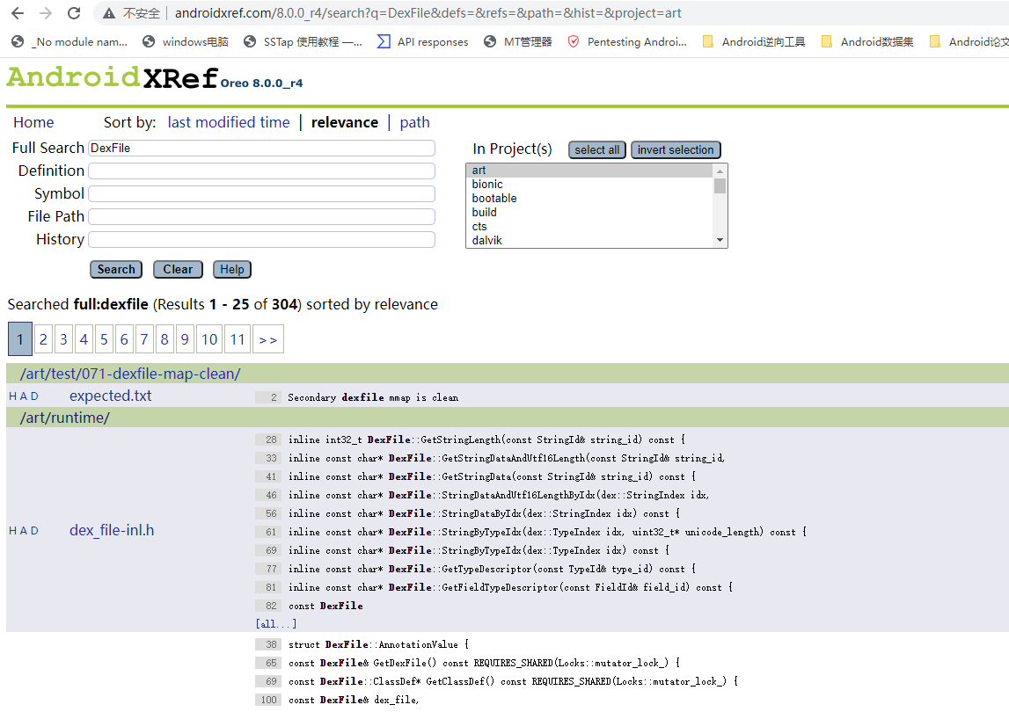This screenshot has width=1009, height=712.
Task: Go to results page 5
Action: pos(104,339)
